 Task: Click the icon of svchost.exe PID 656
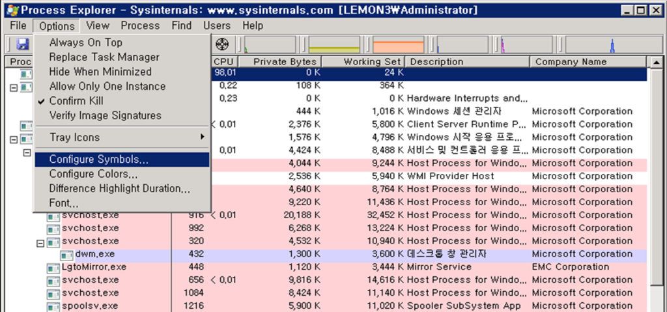pyautogui.click(x=53, y=281)
